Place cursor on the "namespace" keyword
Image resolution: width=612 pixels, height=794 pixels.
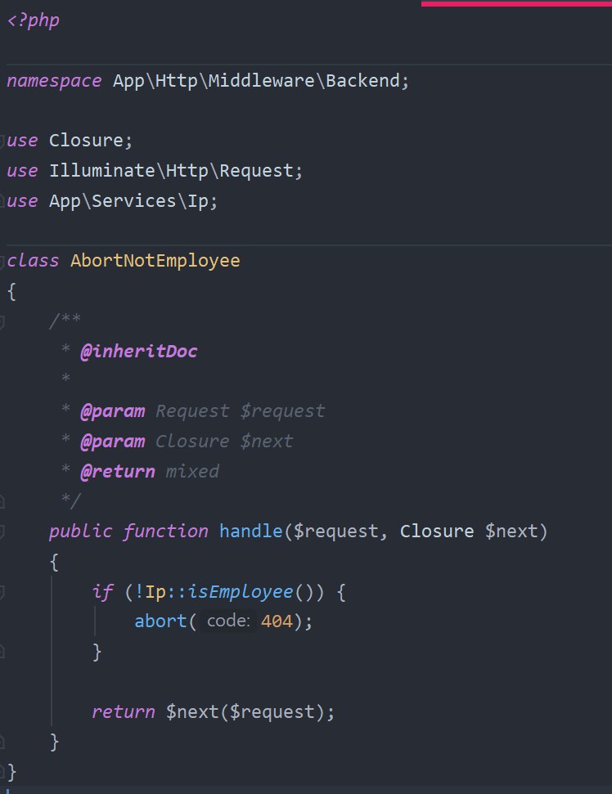tap(54, 81)
